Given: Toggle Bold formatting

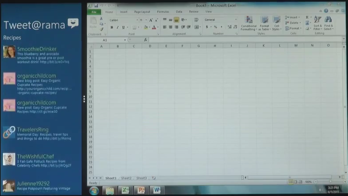Looking at the screenshot, I should (x=111, y=27).
